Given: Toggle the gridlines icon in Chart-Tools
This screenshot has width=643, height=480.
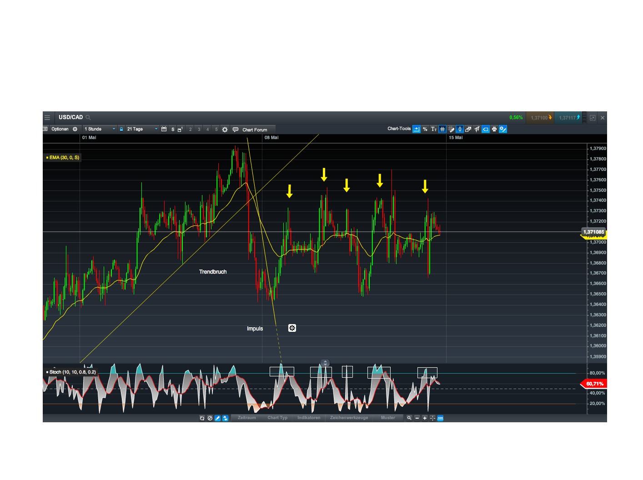Looking at the screenshot, I should 442,129.
